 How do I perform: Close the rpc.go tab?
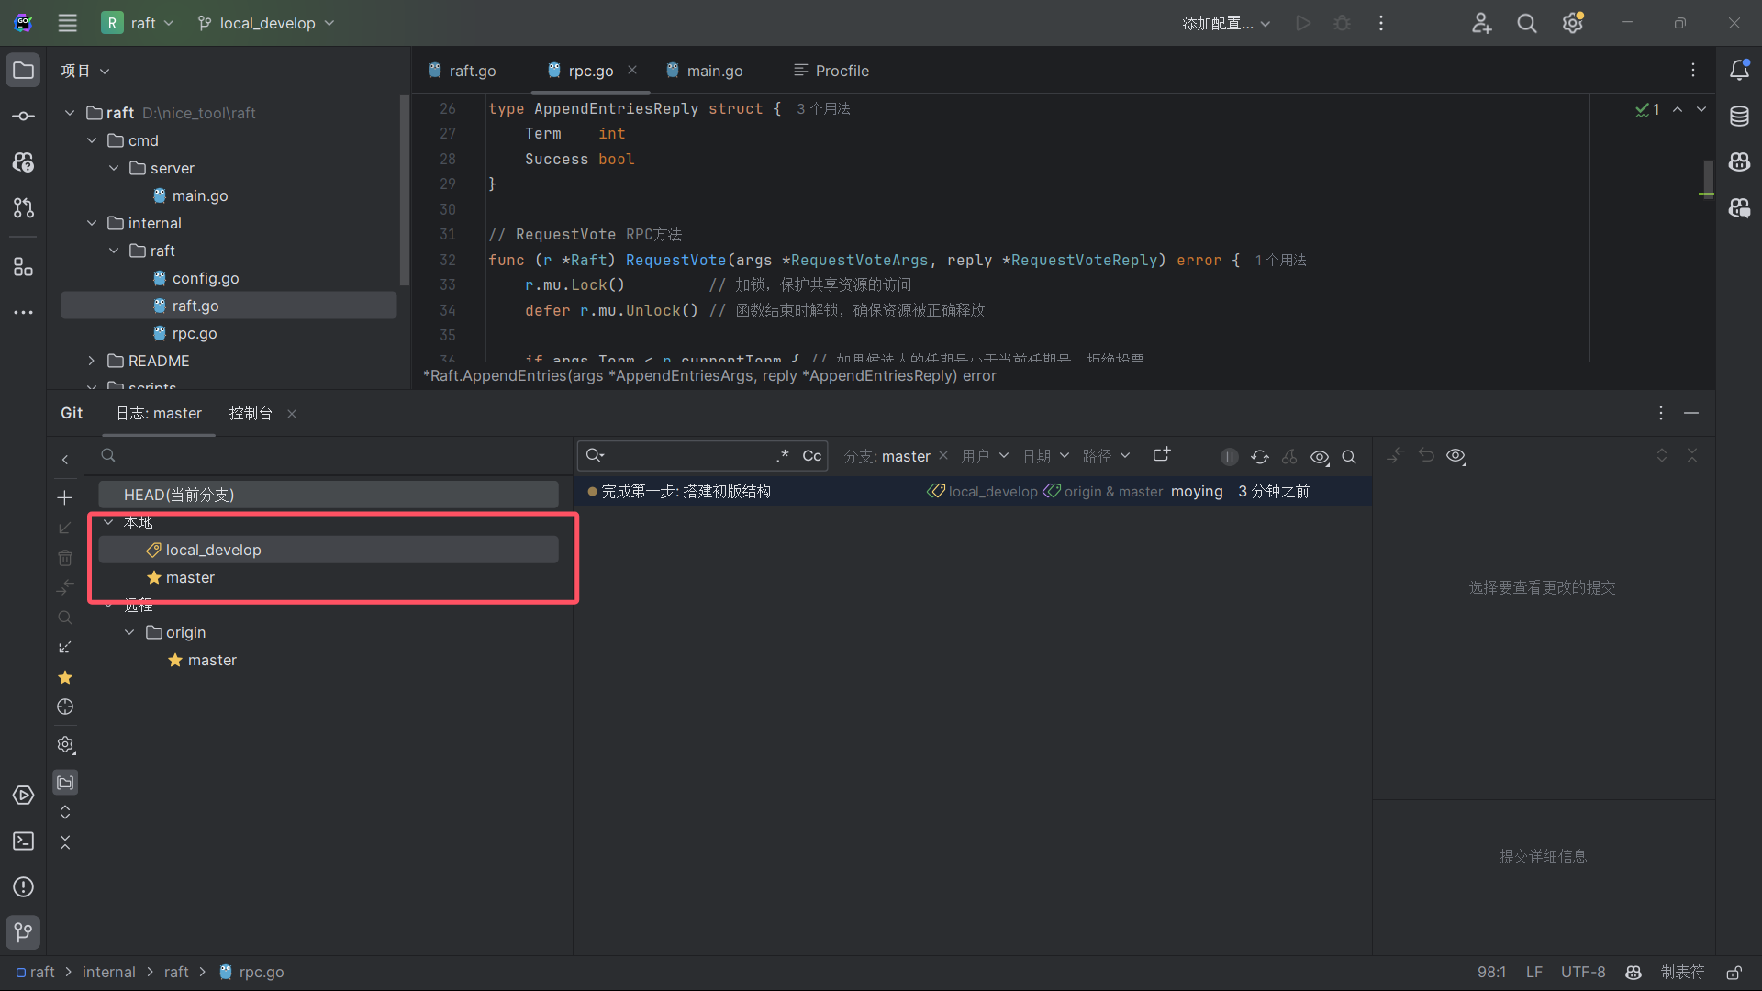point(632,70)
